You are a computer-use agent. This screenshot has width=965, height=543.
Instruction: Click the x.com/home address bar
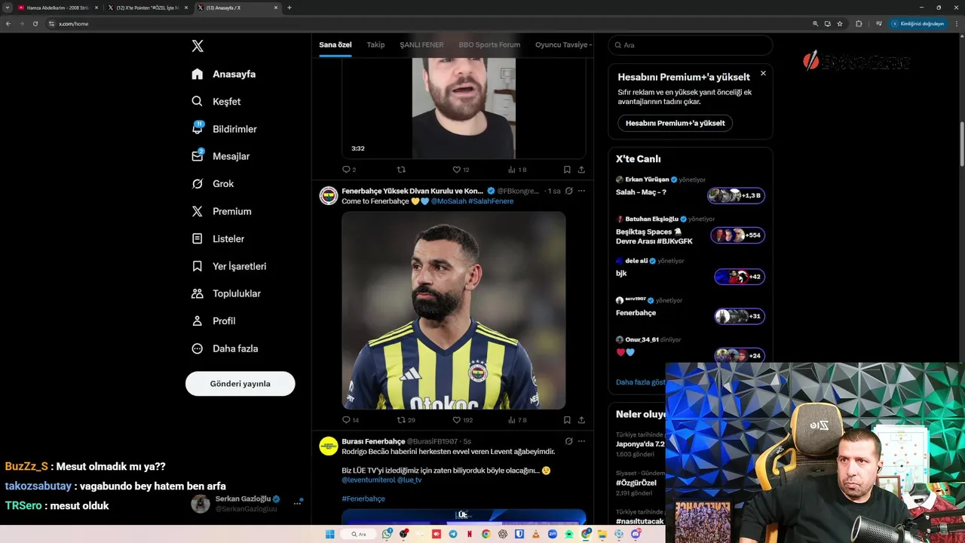pyautogui.click(x=430, y=23)
